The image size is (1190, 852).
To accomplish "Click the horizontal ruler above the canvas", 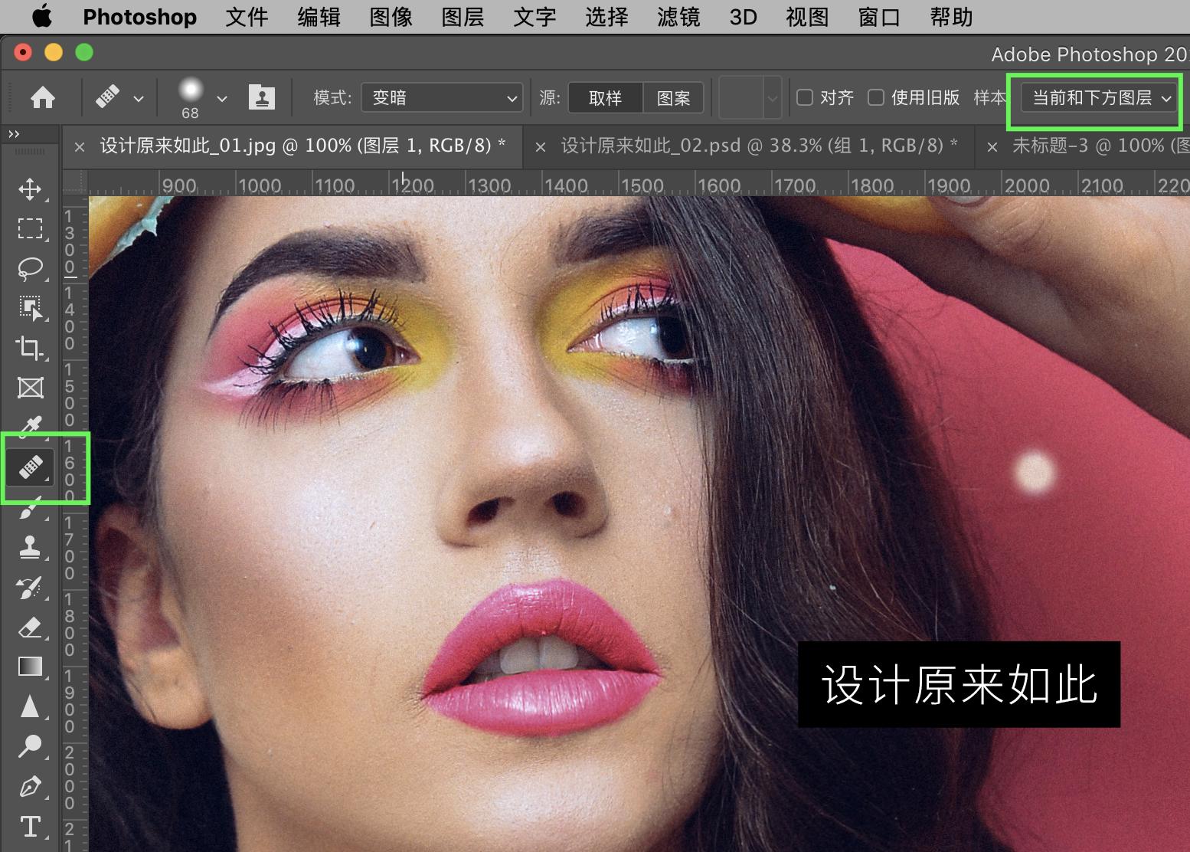I will click(x=536, y=184).
